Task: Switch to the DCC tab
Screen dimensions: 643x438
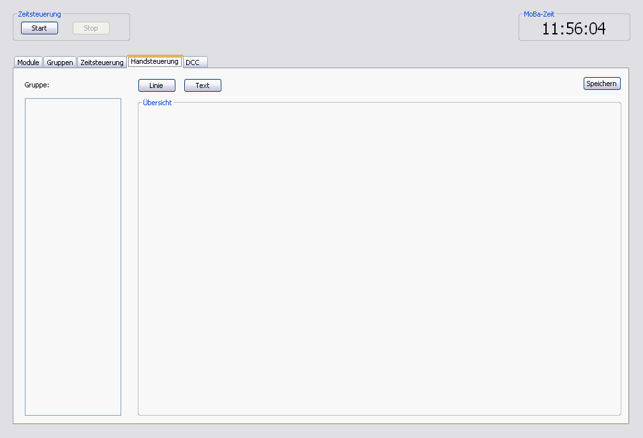Action: pyautogui.click(x=195, y=62)
